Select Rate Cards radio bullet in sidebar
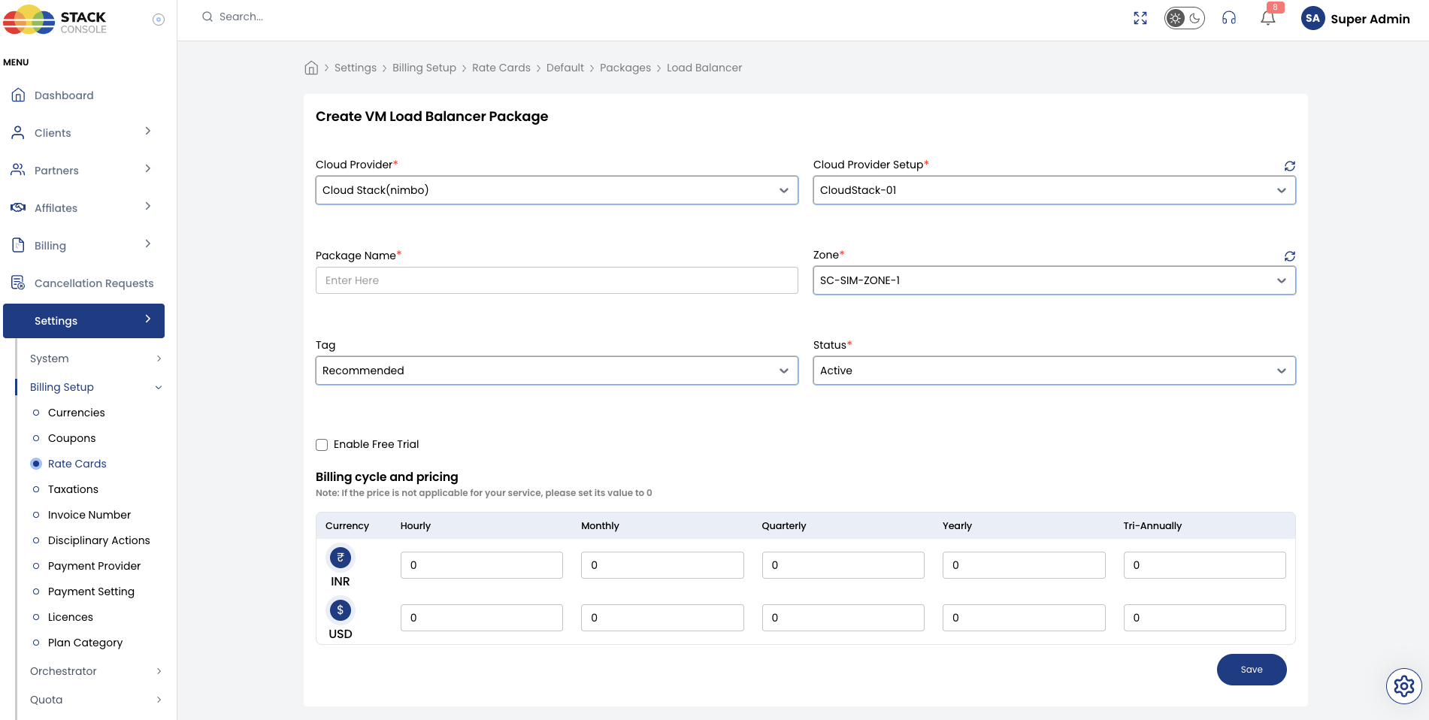The height and width of the screenshot is (720, 1429). click(x=36, y=464)
